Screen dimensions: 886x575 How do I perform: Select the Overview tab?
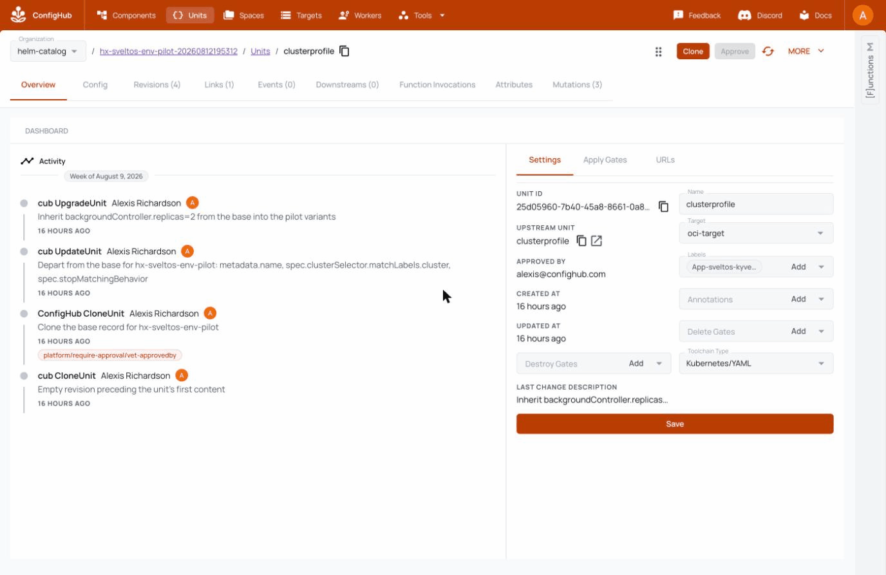point(39,85)
